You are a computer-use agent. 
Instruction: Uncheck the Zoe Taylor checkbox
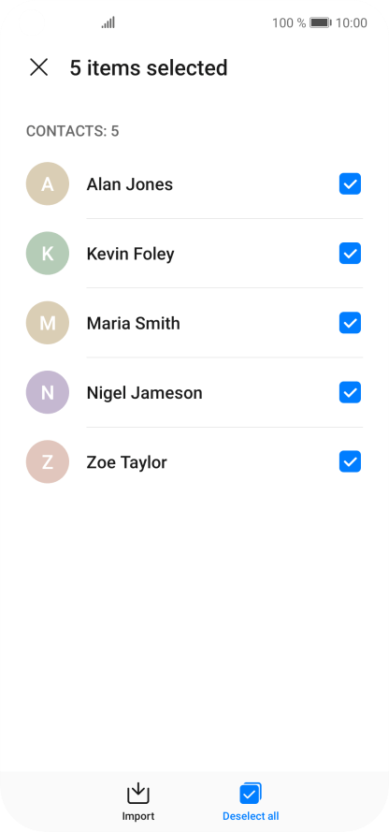point(350,462)
